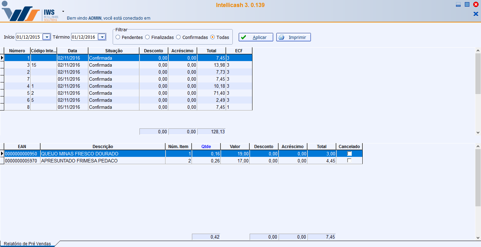Click the Cancelado column header
481x247 pixels.
click(x=349, y=147)
